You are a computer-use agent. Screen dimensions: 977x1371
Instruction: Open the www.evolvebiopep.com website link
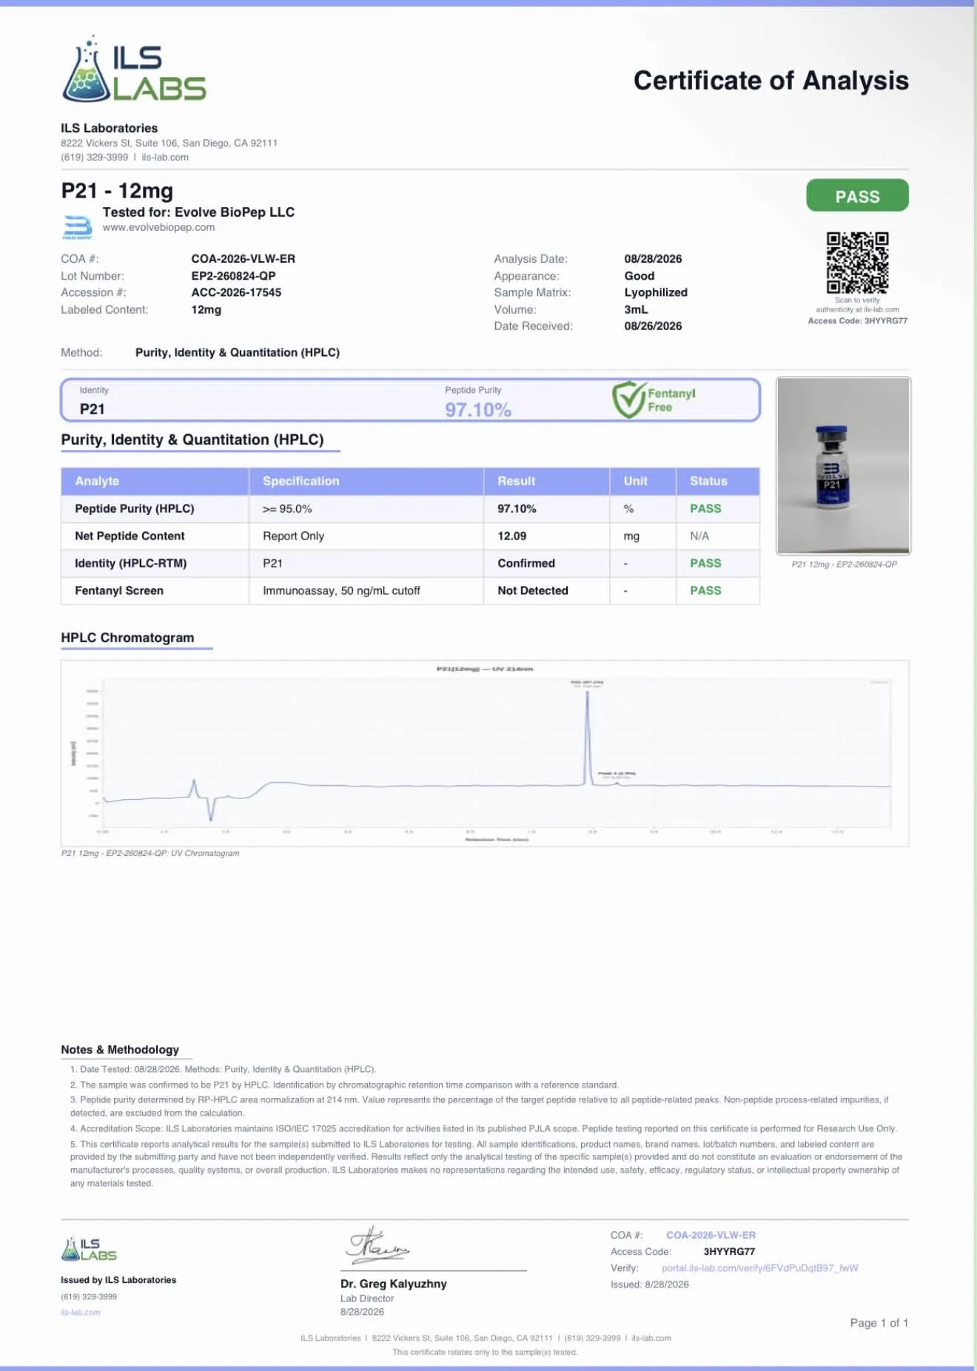coord(158,228)
